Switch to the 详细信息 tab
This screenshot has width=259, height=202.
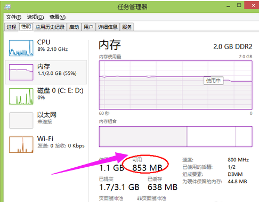tap(108, 27)
